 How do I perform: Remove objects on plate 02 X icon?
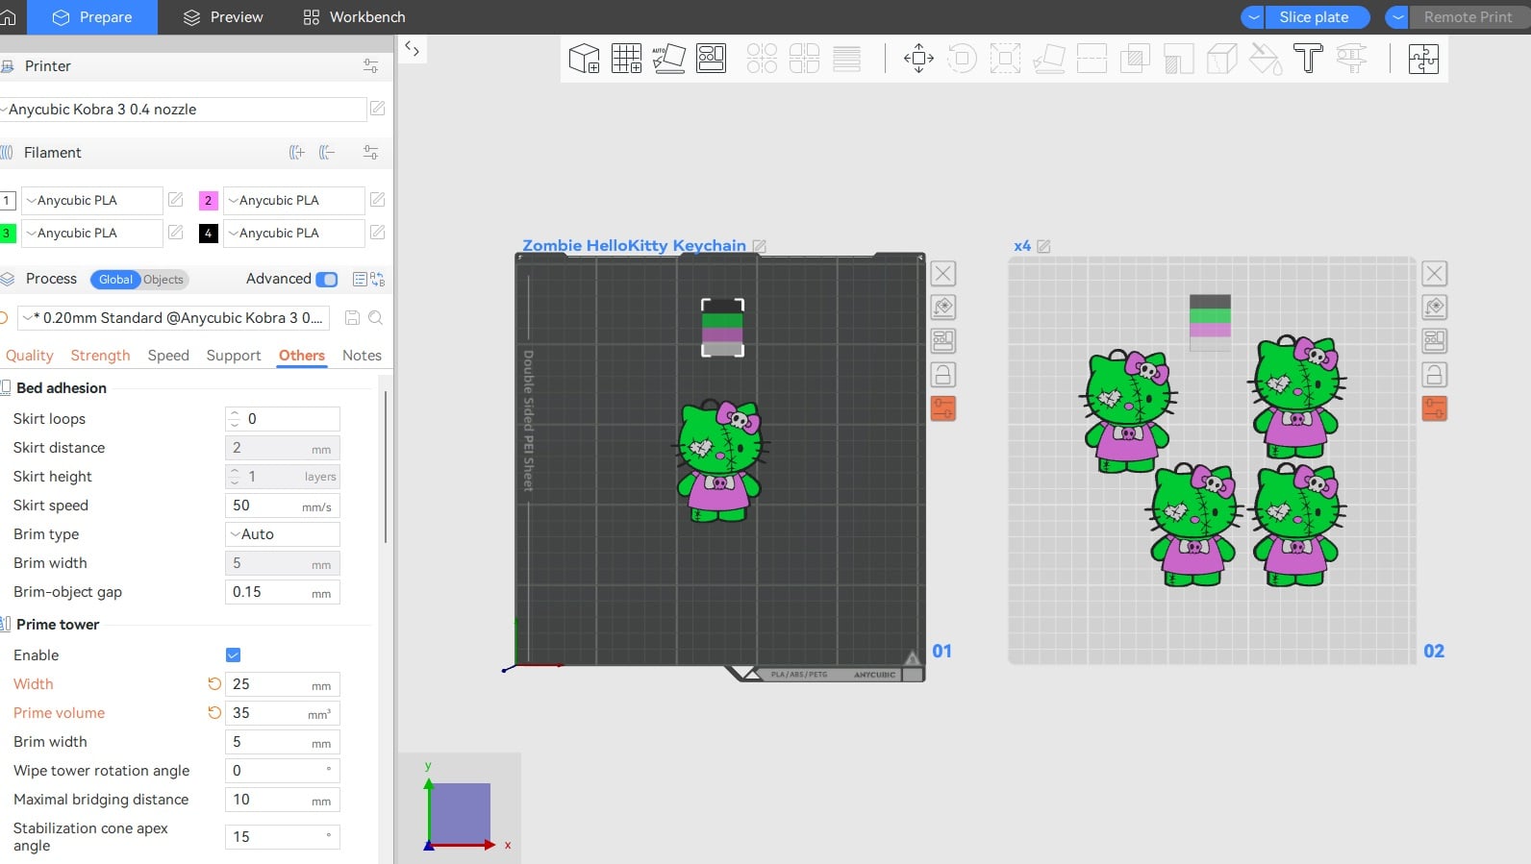point(1435,274)
